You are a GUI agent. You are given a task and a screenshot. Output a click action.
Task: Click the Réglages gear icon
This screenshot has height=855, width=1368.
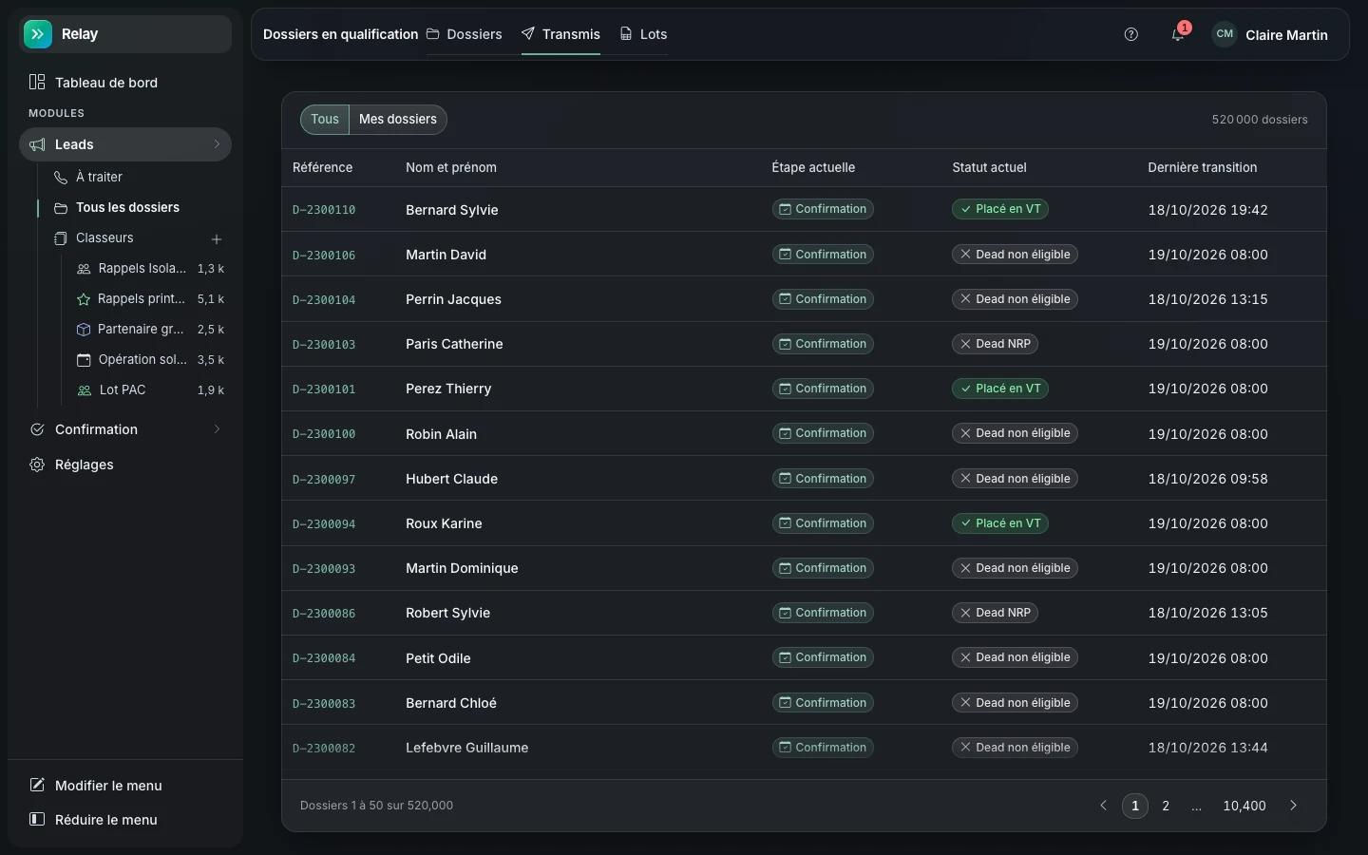pos(37,465)
